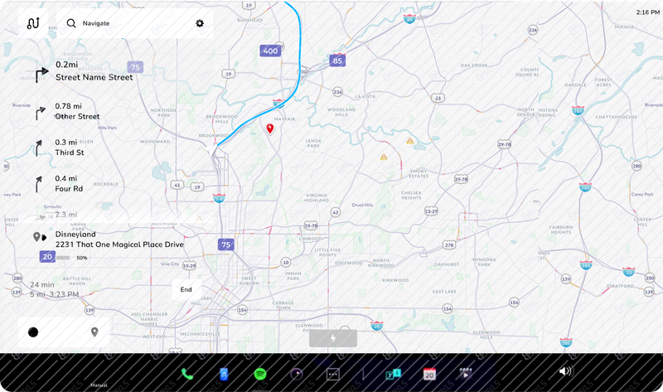The height and width of the screenshot is (392, 663).
Task: Click the 2:16 PM clock
Action: point(648,12)
